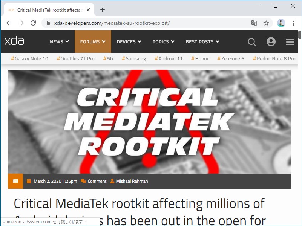This screenshot has width=302, height=226.
Task: Open the hamburger navigation menu
Action: (290, 42)
